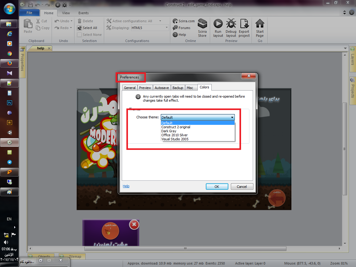Click Save icon in quick access toolbar
The width and height of the screenshot is (356, 267).
tap(30, 5)
